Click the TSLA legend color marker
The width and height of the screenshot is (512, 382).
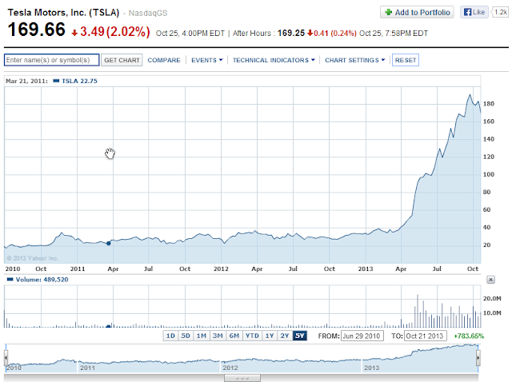pos(56,81)
